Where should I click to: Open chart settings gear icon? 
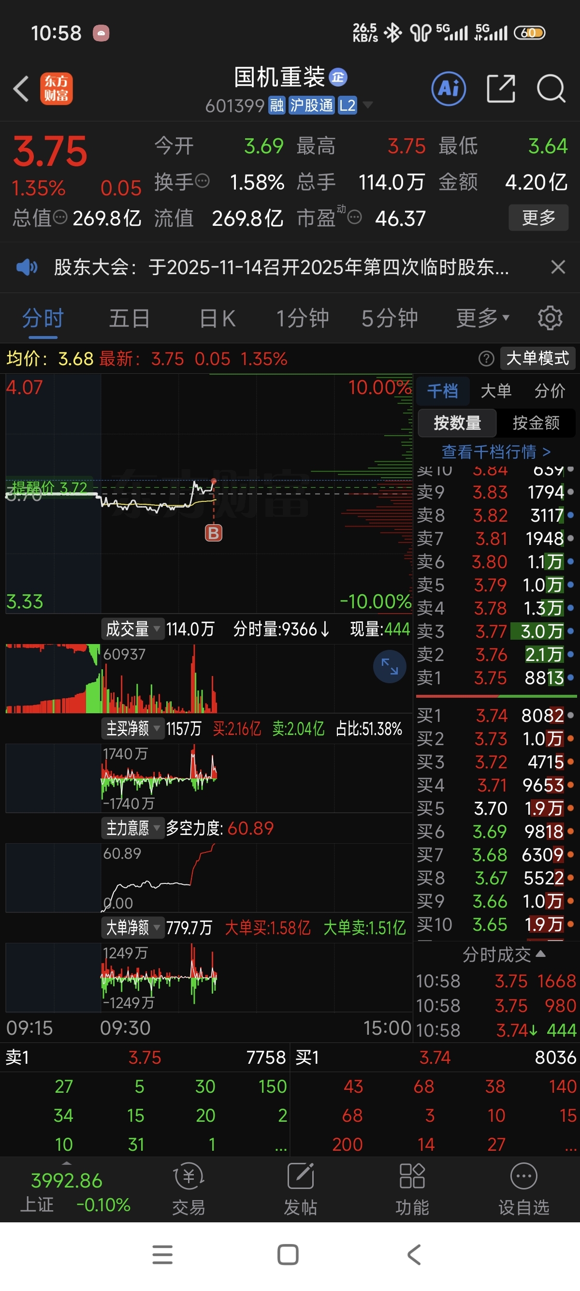(550, 318)
